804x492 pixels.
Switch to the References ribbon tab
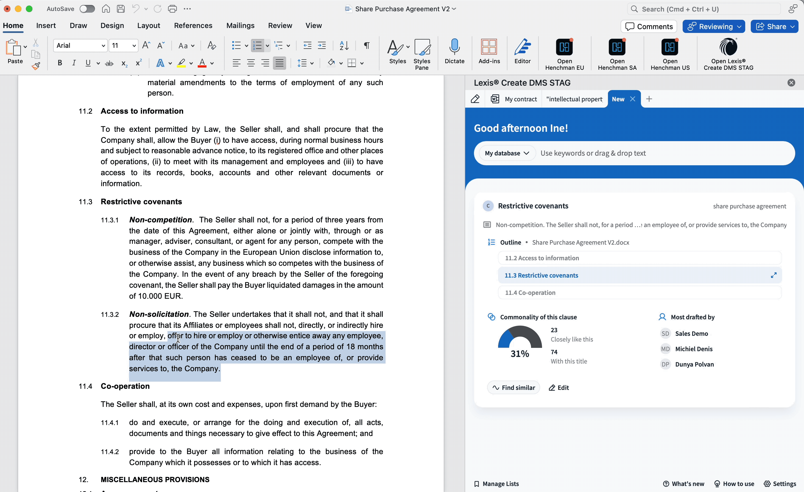click(193, 26)
